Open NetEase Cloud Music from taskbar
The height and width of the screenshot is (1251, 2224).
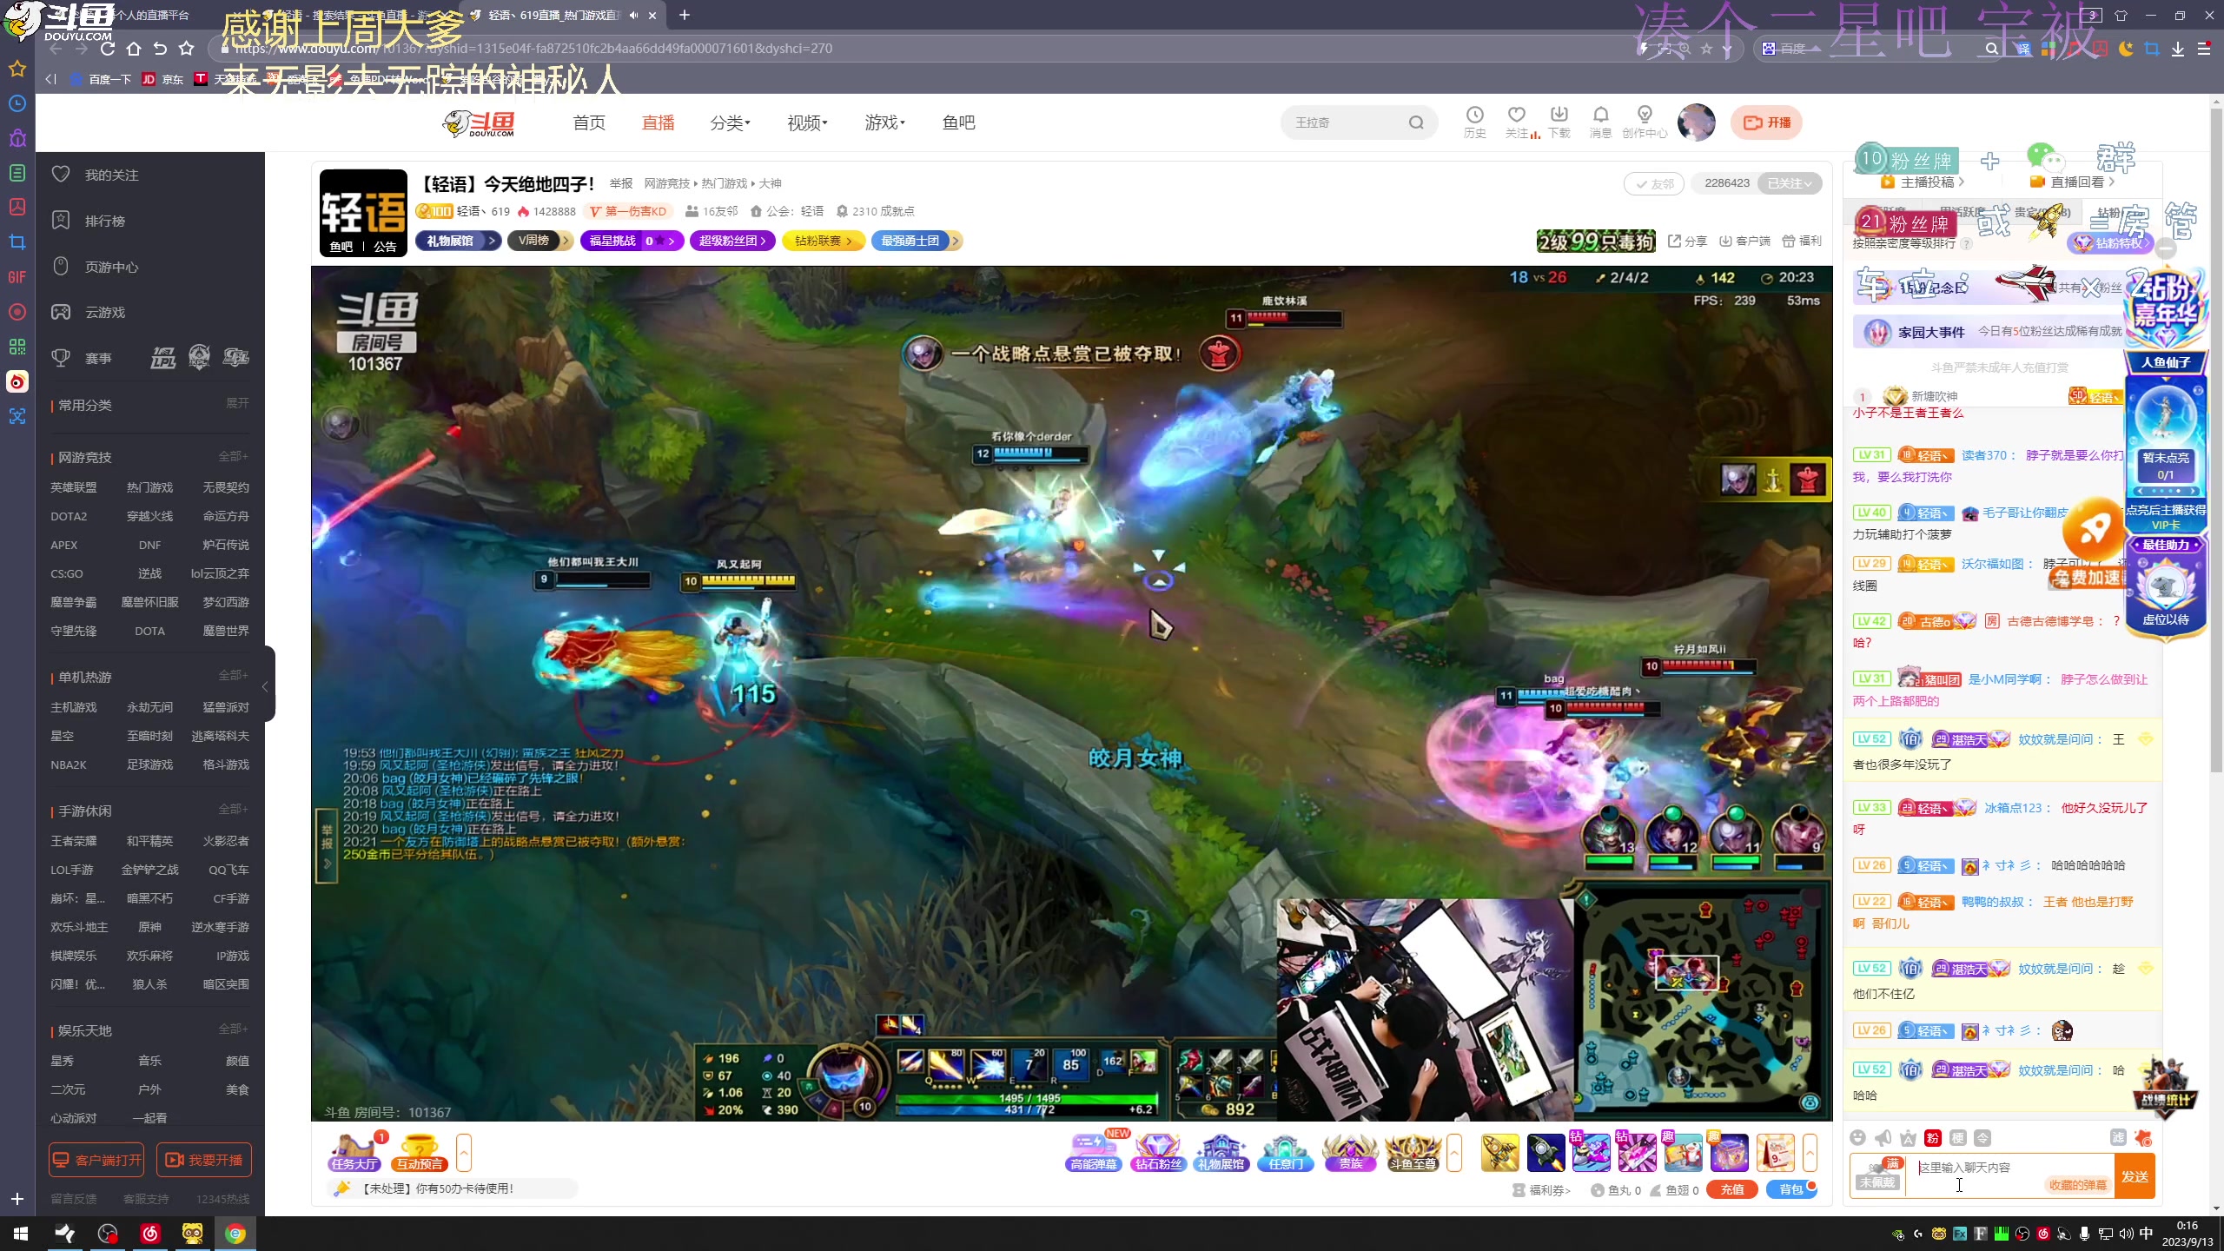150,1234
